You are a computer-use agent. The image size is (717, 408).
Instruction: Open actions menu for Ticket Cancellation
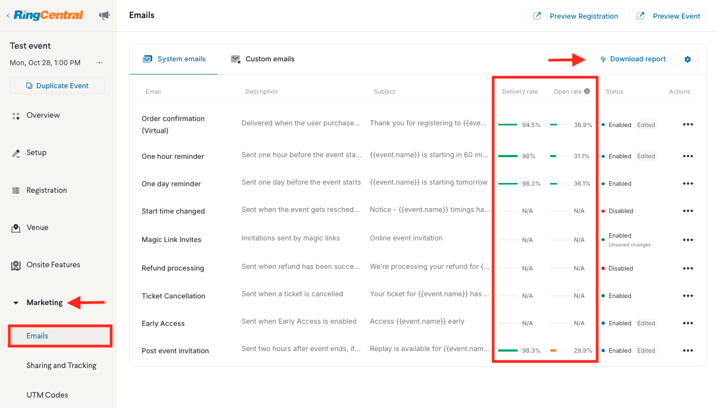(688, 296)
